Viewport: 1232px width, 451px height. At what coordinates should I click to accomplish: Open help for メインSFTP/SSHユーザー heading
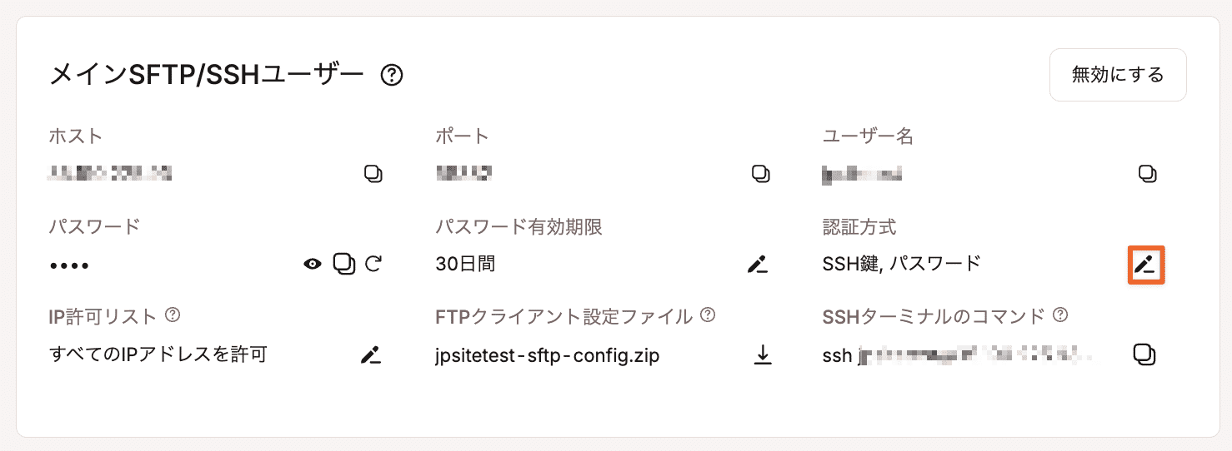(392, 76)
